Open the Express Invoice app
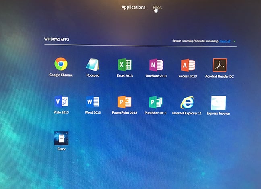Image resolution: width=261 pixels, height=189 pixels. (218, 103)
